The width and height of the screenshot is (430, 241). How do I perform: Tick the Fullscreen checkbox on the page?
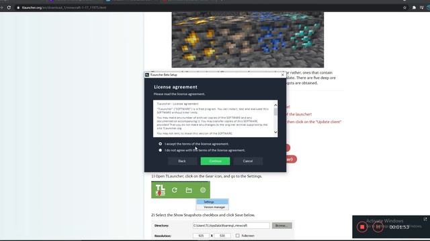point(237,236)
